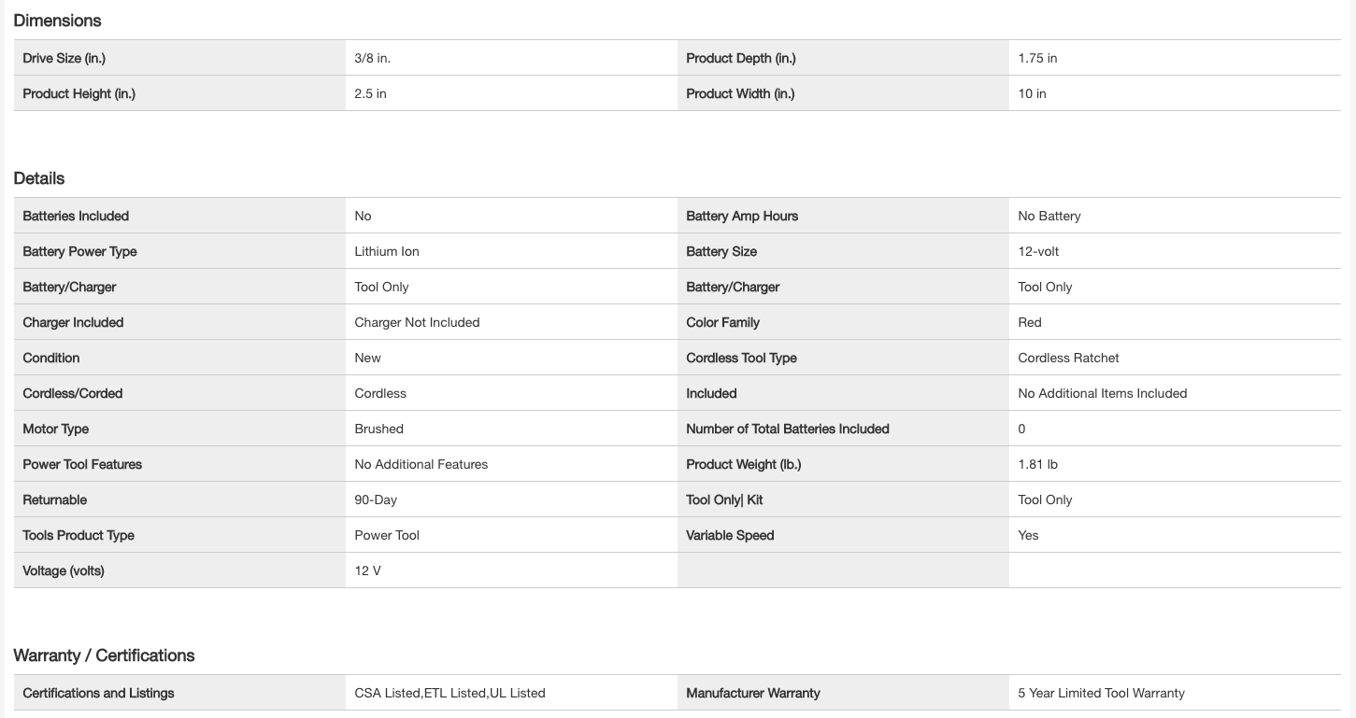This screenshot has width=1356, height=718.
Task: Click the 90-Day returnable value
Action: [376, 500]
